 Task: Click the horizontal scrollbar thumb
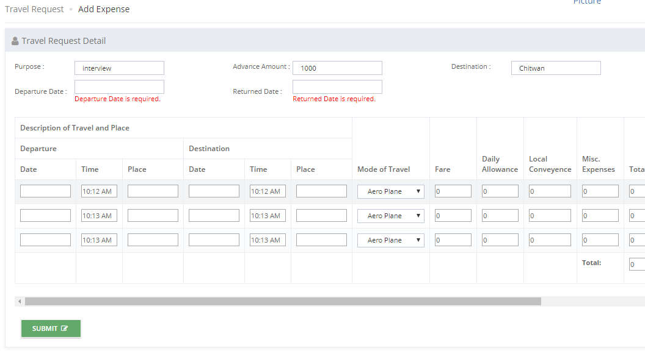pos(283,302)
